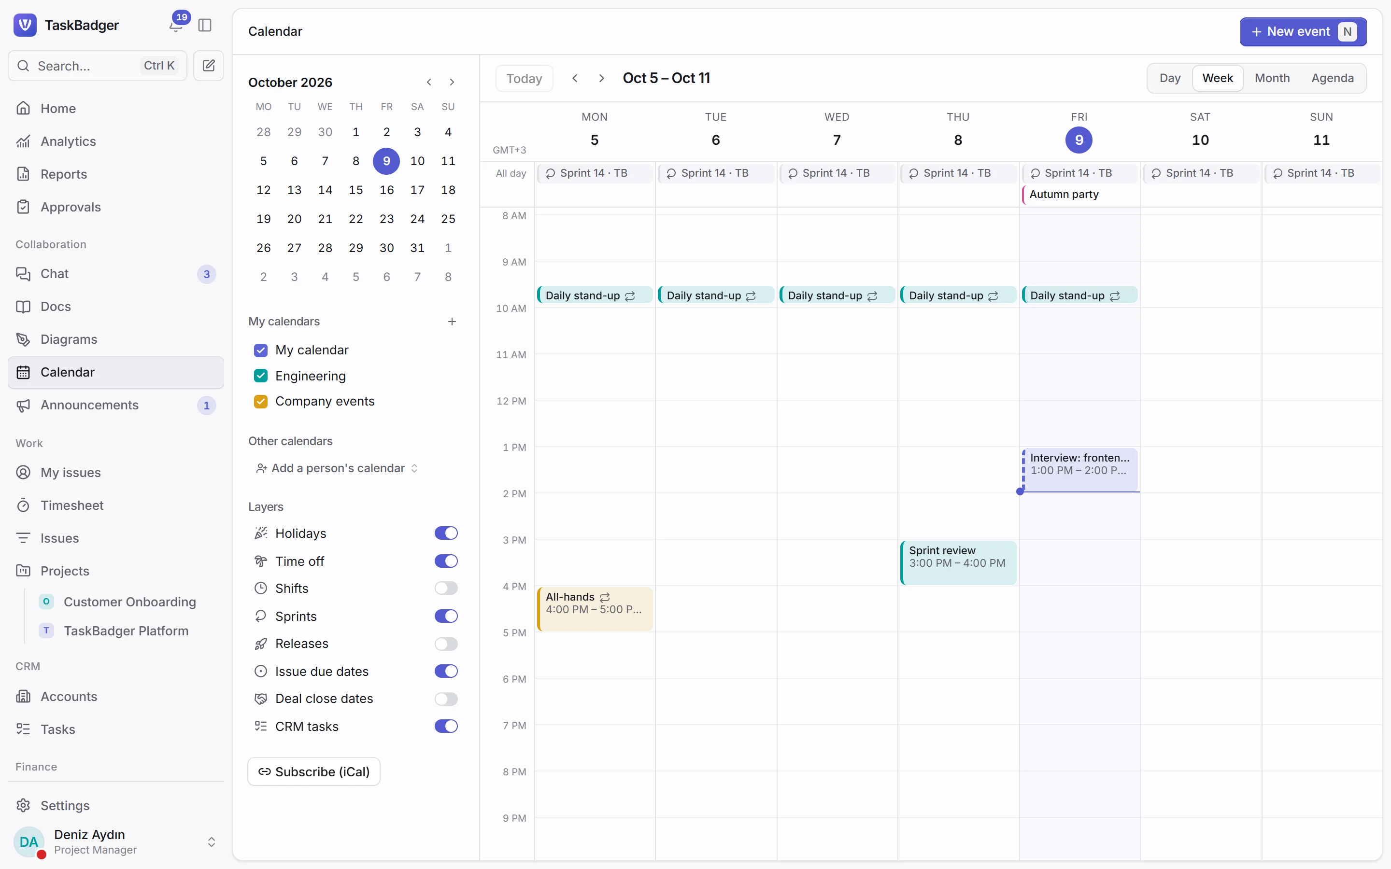Go to previous week arrow
Screen dimensions: 1391x869
[x=575, y=78]
